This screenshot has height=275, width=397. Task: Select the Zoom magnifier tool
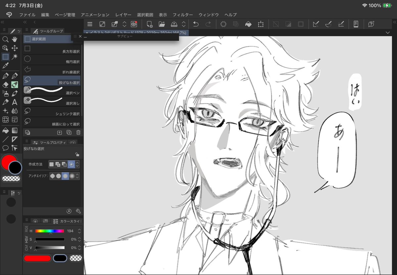(x=5, y=39)
